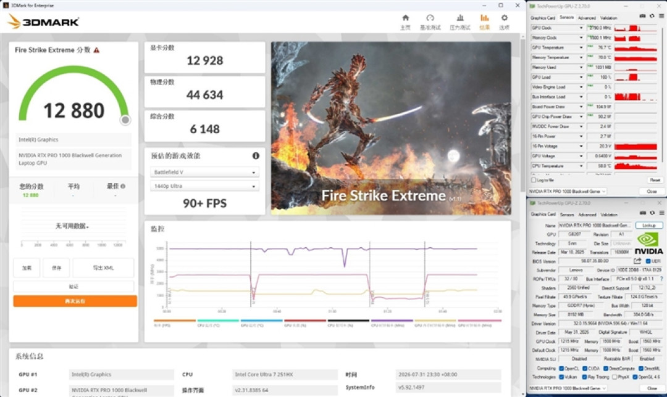This screenshot has height=397, width=667.
Task: Click the 3DMark app icon in title bar
Action: (x=6, y=6)
